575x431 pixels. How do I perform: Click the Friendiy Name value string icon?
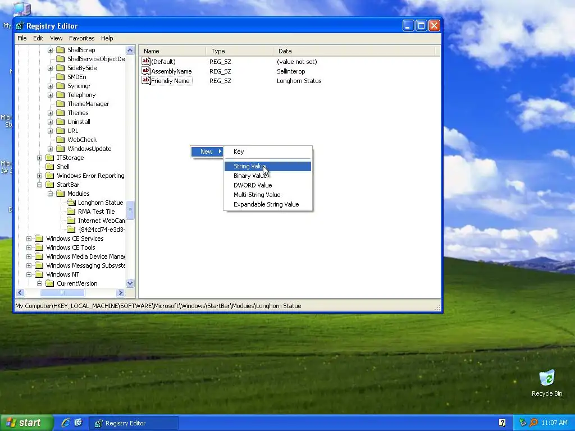tap(146, 80)
